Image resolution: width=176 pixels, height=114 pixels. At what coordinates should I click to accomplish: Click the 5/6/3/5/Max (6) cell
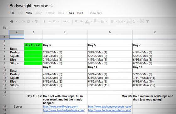110,63
